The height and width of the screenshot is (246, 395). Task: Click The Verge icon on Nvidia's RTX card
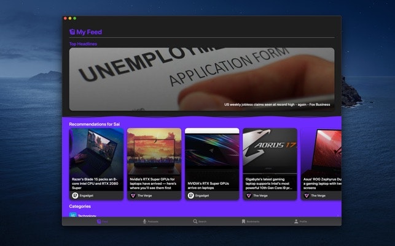[x=133, y=196]
